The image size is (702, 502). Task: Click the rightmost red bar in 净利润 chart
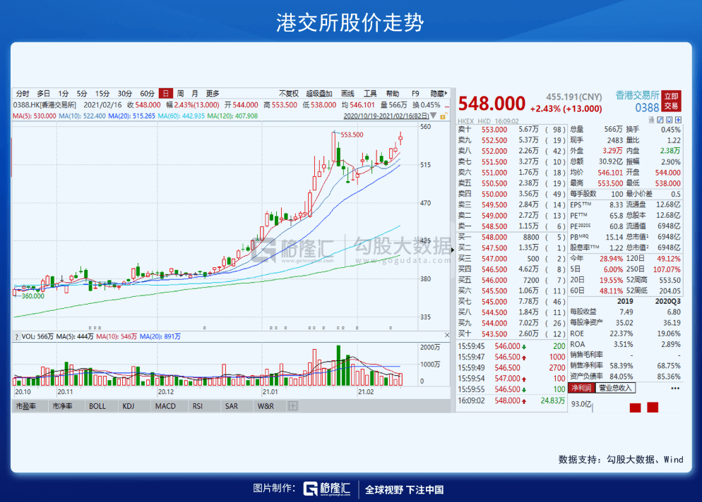tap(653, 408)
